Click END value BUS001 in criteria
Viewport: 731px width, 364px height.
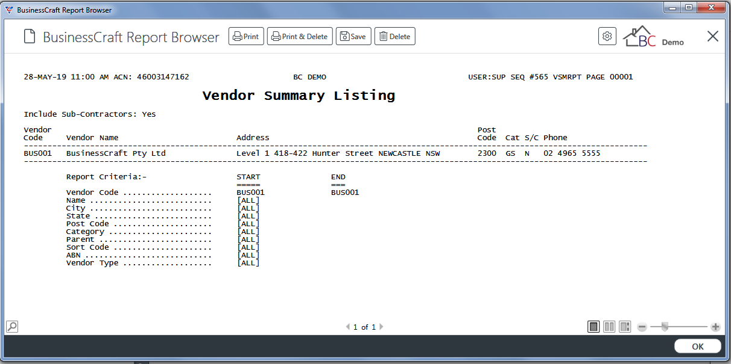pos(345,193)
